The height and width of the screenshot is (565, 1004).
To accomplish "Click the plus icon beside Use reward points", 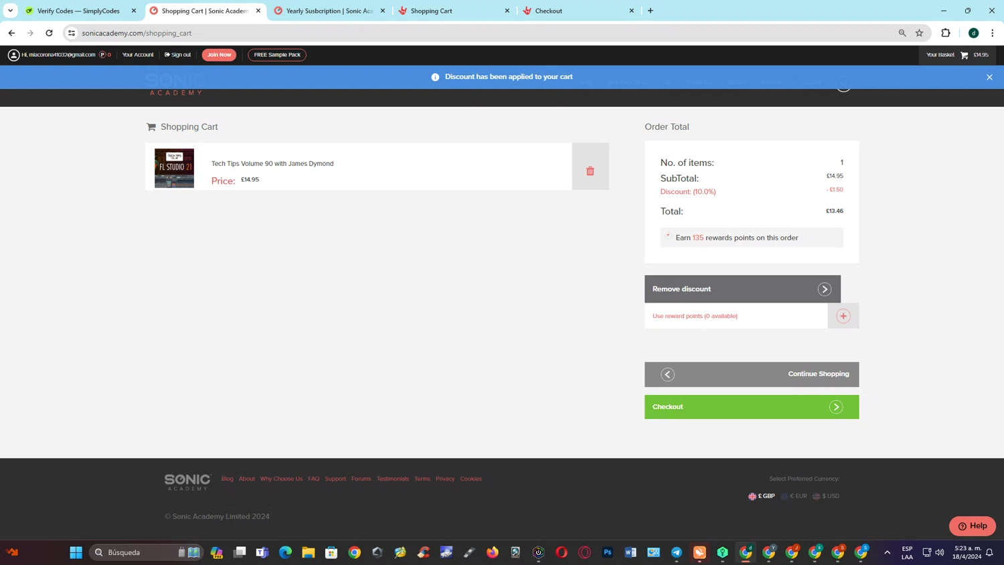I will (843, 316).
